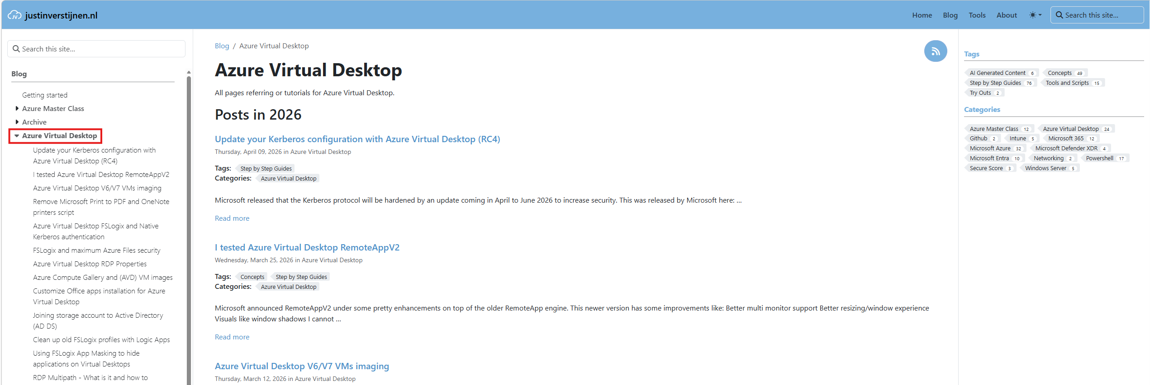Click the magnifier icon in top search
The height and width of the screenshot is (385, 1150).
pyautogui.click(x=1059, y=15)
